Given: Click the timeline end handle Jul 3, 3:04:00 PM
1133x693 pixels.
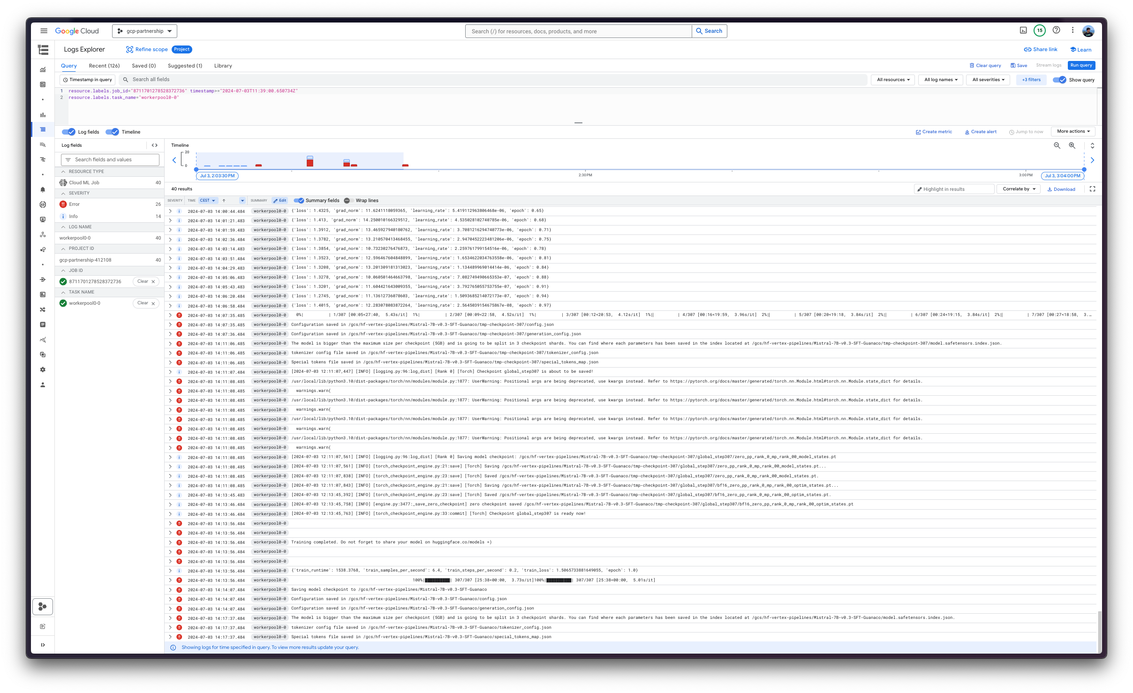Looking at the screenshot, I should coord(1063,176).
